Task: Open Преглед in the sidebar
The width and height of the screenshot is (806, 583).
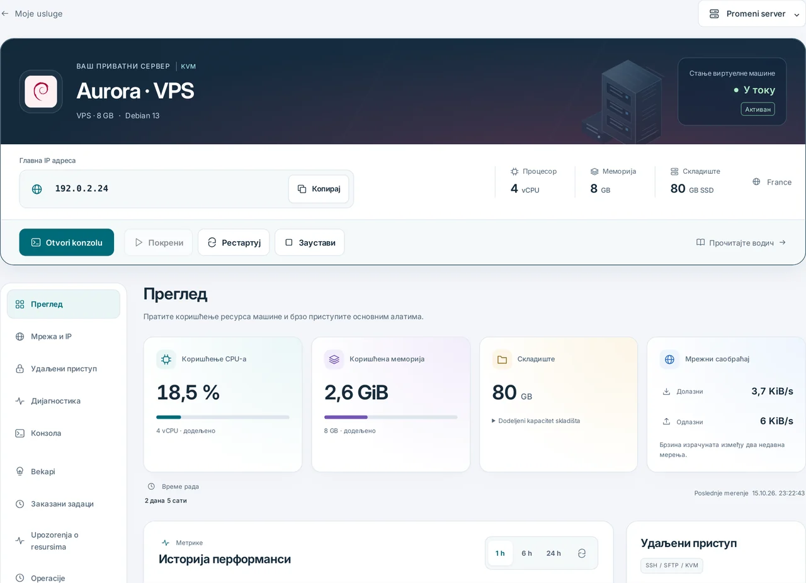Action: click(x=64, y=304)
